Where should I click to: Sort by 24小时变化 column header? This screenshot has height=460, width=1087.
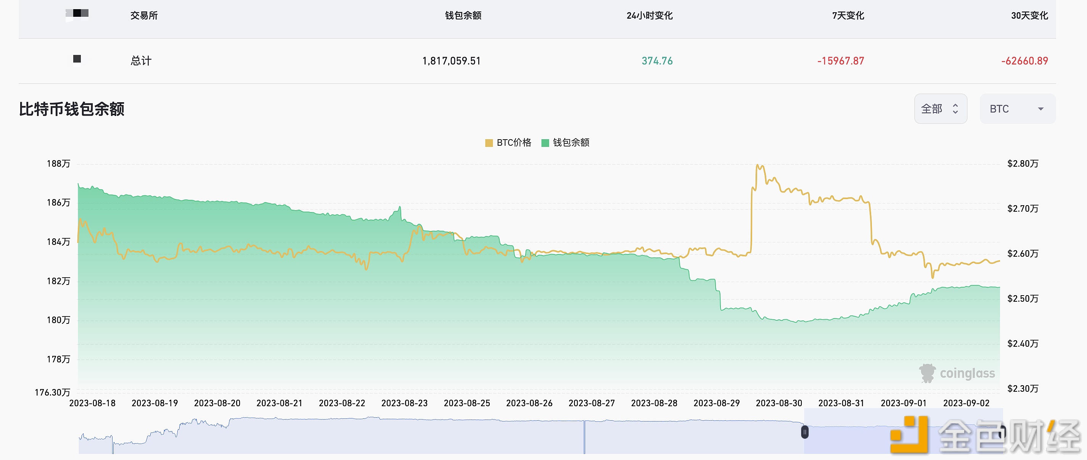[x=650, y=16]
